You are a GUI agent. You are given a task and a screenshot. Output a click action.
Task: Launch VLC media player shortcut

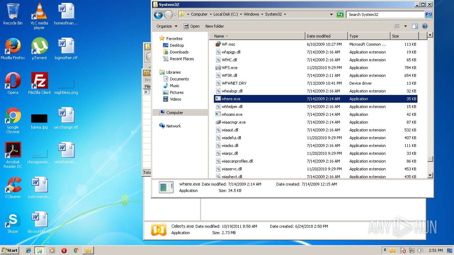coord(39,16)
